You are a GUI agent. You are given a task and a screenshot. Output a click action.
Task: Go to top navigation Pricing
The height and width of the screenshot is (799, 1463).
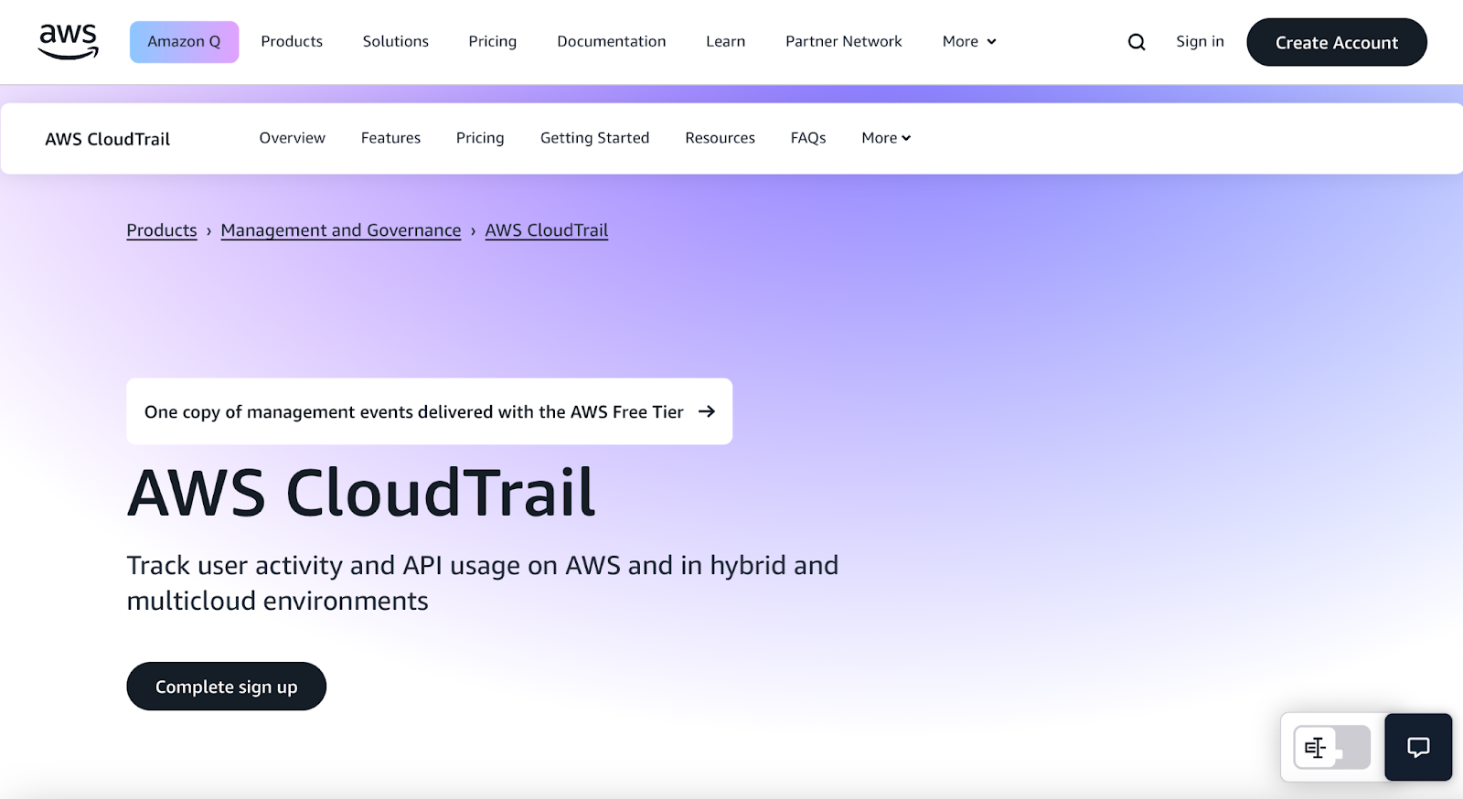tap(493, 41)
